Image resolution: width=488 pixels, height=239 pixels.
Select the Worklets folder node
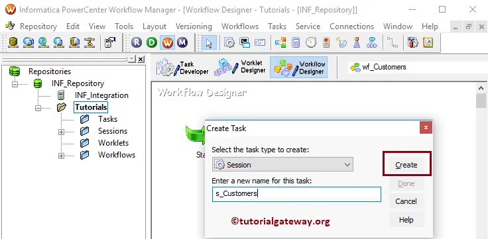113,143
